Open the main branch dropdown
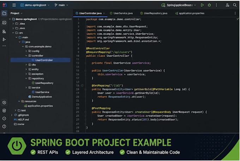Viewport: 240px width, 161px height. [x=61, y=5]
